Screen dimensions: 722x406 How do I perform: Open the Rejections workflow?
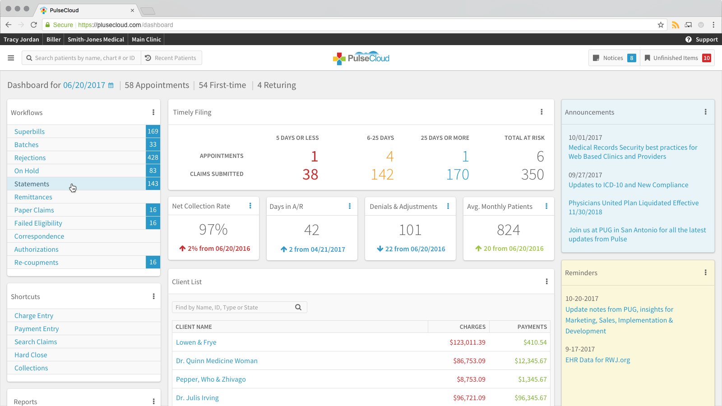tap(30, 158)
